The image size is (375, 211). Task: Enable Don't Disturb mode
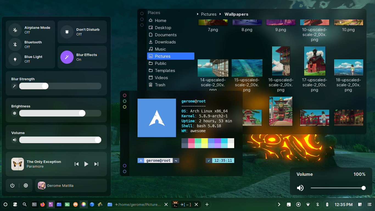pyautogui.click(x=67, y=32)
